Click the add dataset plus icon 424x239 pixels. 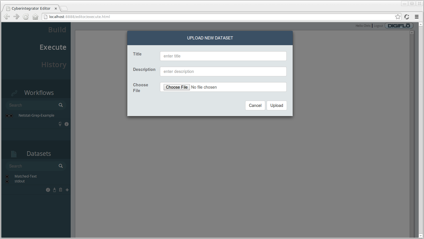(x=67, y=190)
